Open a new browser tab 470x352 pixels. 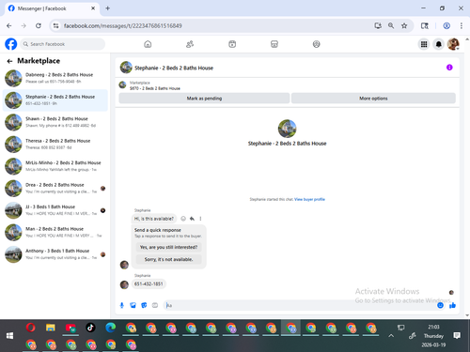(x=107, y=8)
